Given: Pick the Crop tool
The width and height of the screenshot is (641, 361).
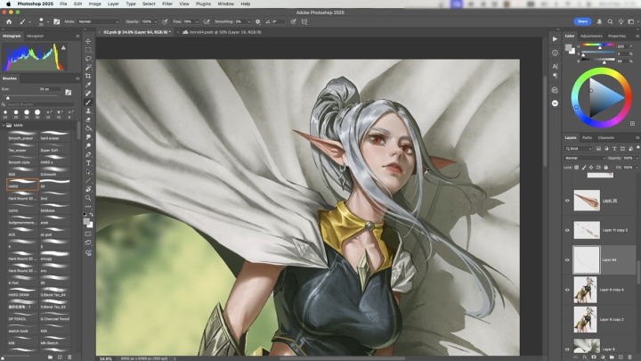Looking at the screenshot, I should [x=88, y=76].
